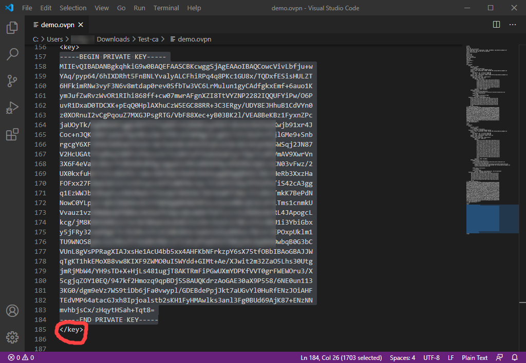The height and width of the screenshot is (363, 526).
Task: Change language mode via Plain Text button
Action: pyautogui.click(x=474, y=357)
